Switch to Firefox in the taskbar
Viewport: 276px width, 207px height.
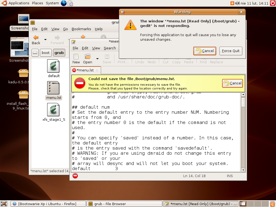(x=48, y=204)
